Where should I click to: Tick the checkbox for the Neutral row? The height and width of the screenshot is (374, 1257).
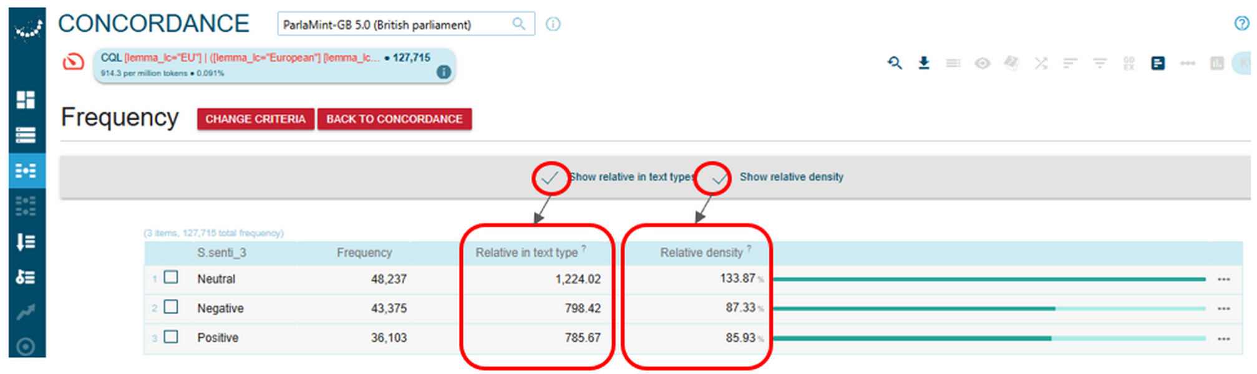171,277
